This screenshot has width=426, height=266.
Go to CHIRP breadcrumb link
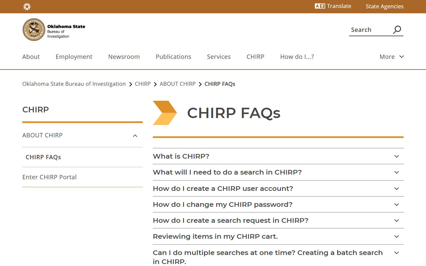[142, 84]
